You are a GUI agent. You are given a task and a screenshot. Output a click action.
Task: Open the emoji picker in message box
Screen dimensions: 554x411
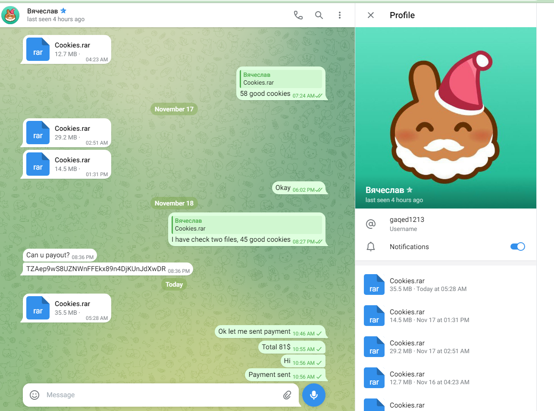click(34, 395)
